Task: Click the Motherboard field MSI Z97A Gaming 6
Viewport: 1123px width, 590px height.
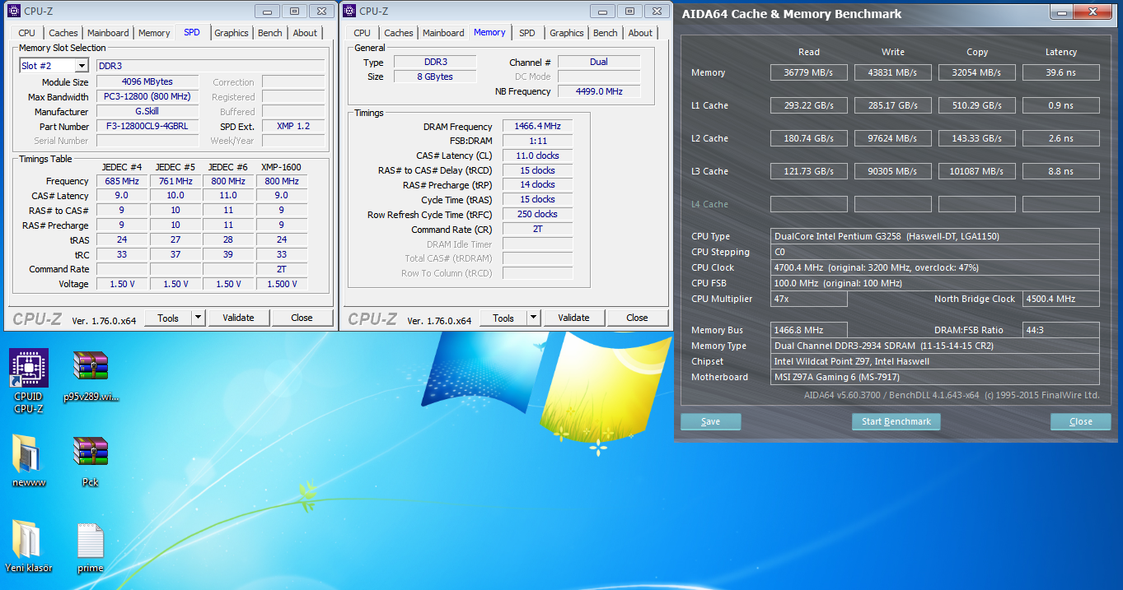Action: click(x=935, y=377)
